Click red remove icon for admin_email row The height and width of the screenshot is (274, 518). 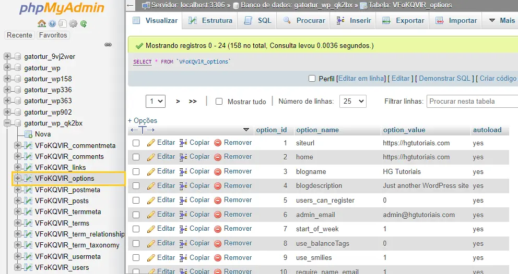pyautogui.click(x=218, y=215)
